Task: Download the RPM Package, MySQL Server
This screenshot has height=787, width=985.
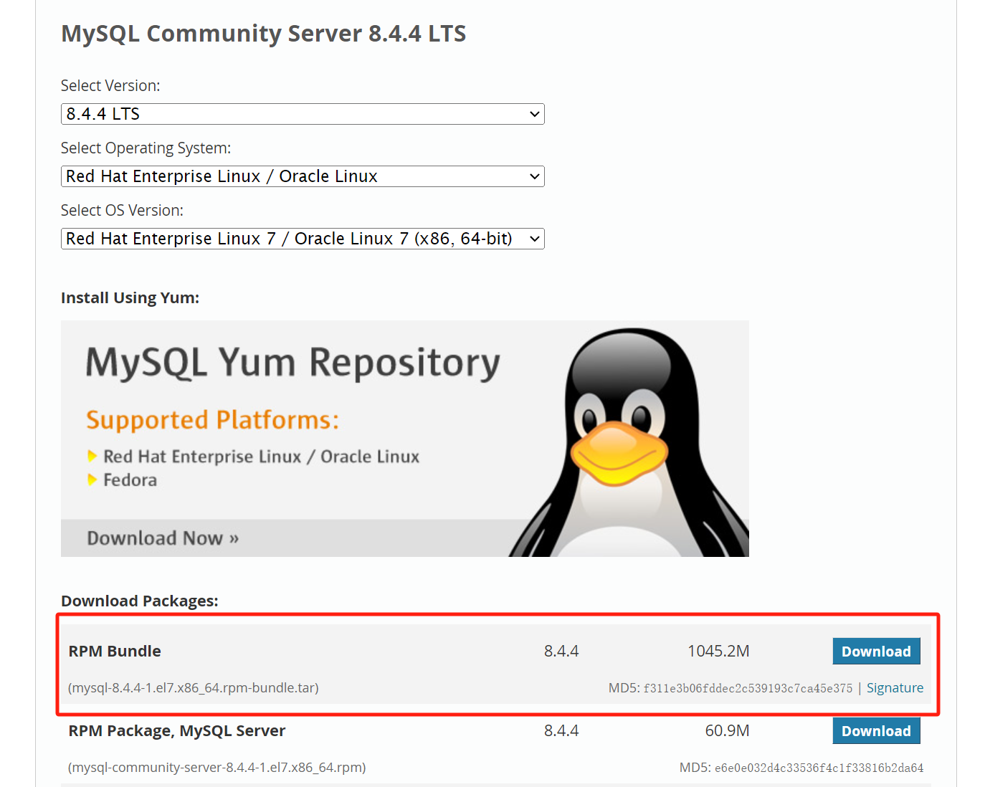Action: coord(875,731)
